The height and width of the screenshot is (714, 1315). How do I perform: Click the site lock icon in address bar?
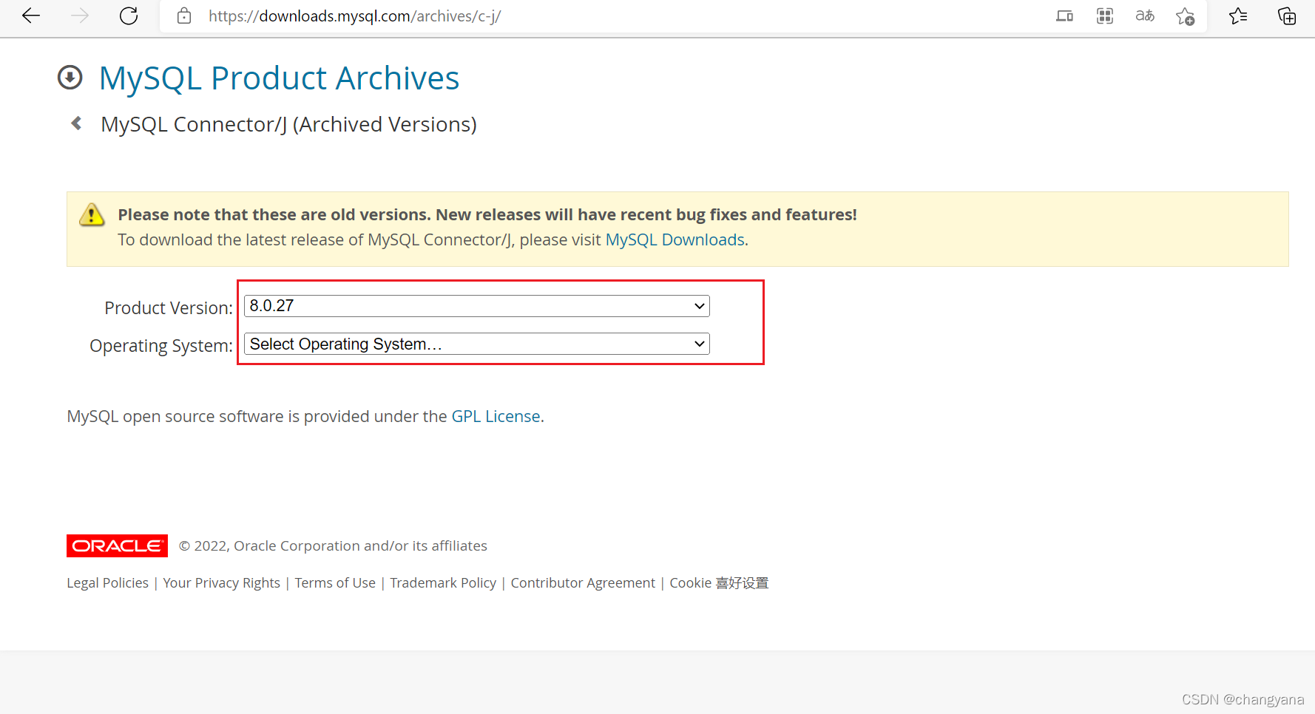coord(184,16)
